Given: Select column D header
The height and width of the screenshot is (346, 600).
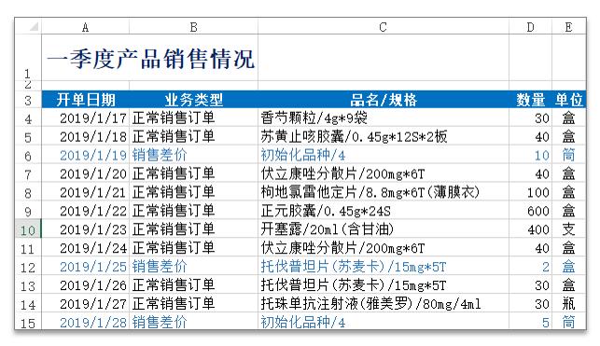Looking at the screenshot, I should tap(530, 27).
